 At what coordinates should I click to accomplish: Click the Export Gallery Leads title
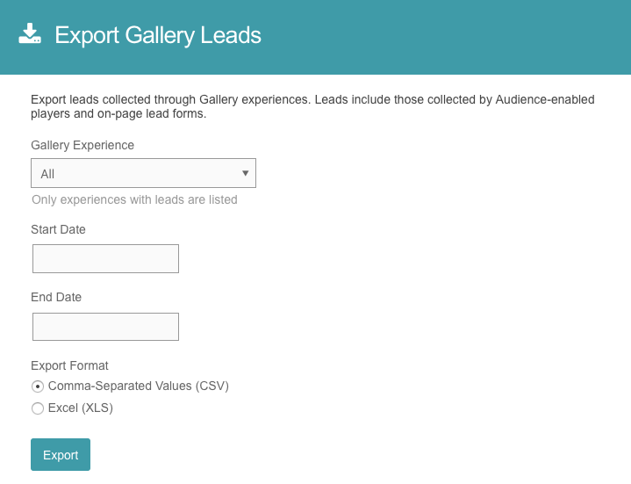pos(158,35)
